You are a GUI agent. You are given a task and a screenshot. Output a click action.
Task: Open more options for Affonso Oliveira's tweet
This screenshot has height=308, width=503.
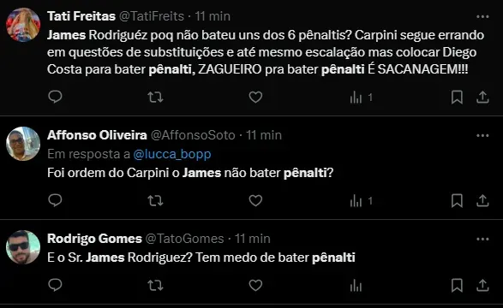(x=482, y=135)
